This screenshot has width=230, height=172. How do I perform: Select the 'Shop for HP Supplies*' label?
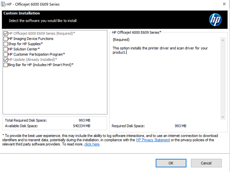[25, 44]
